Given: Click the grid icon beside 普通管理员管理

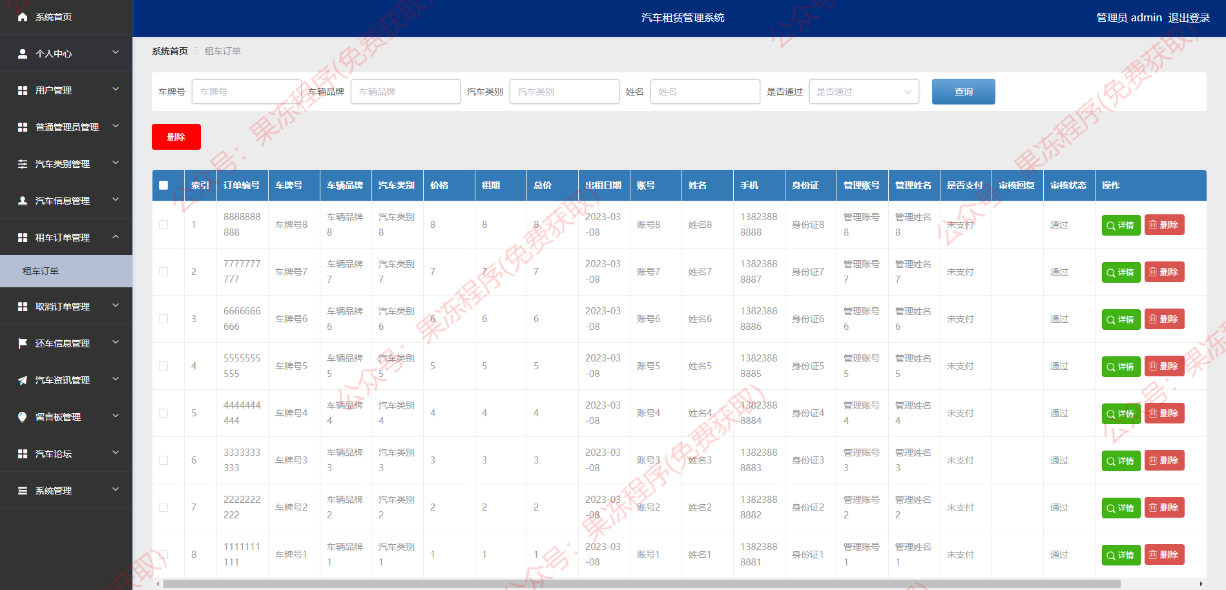Looking at the screenshot, I should pyautogui.click(x=23, y=127).
